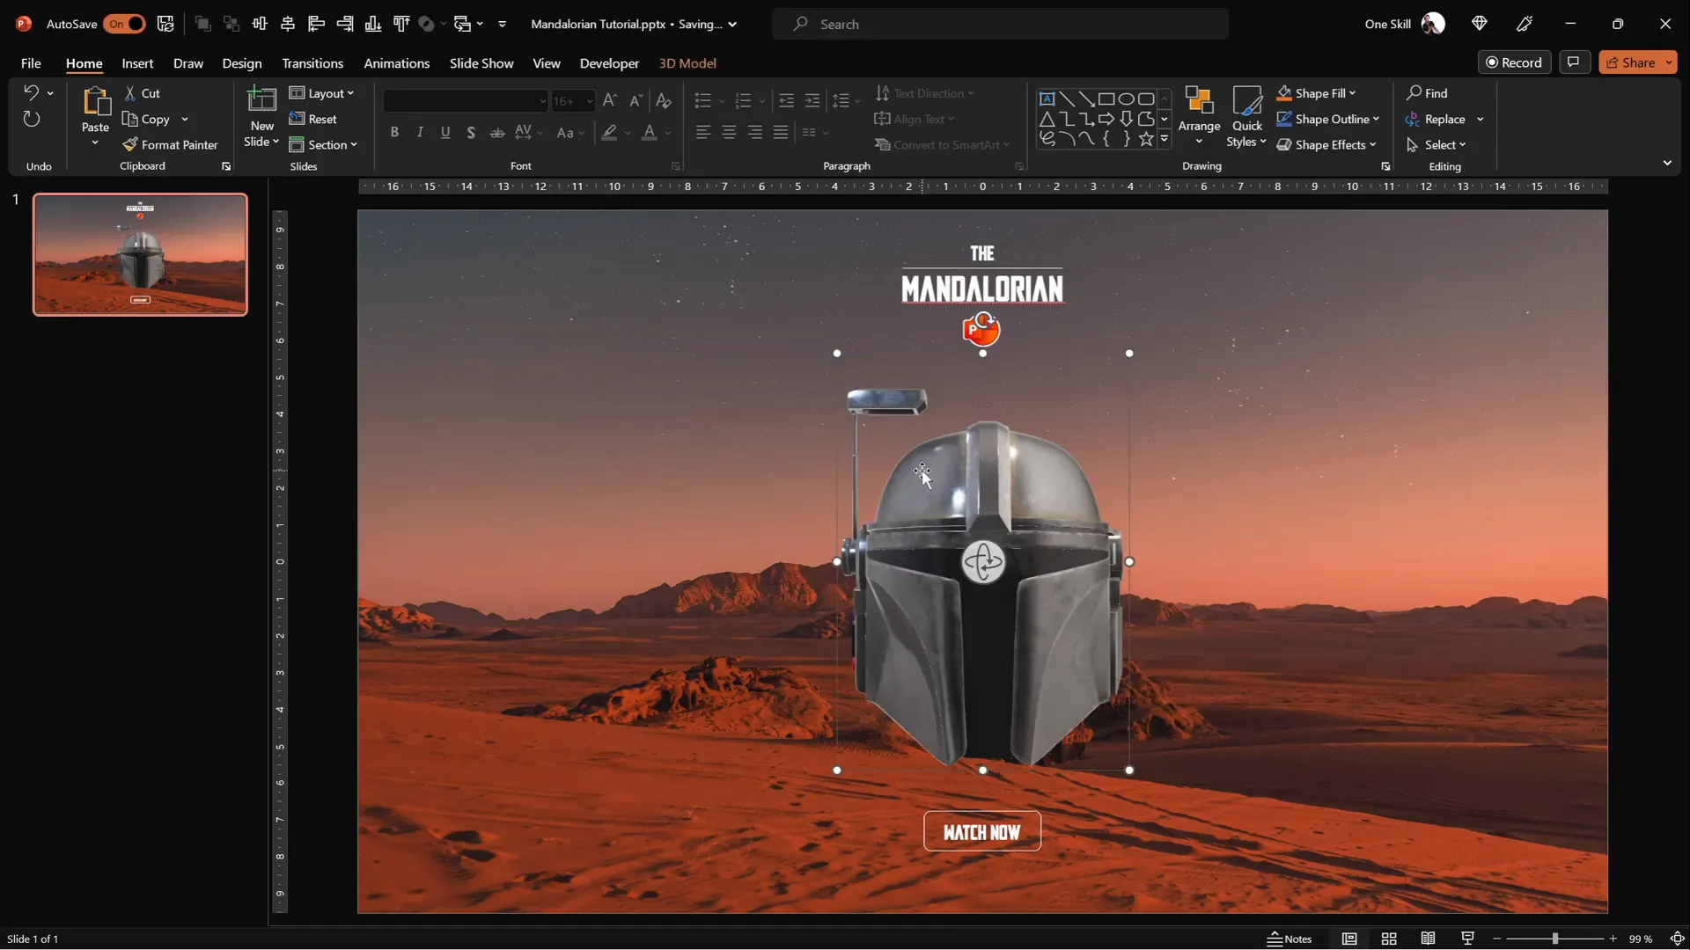This screenshot has width=1690, height=950.
Task: Click the Save icon in title bar
Action: (x=165, y=24)
